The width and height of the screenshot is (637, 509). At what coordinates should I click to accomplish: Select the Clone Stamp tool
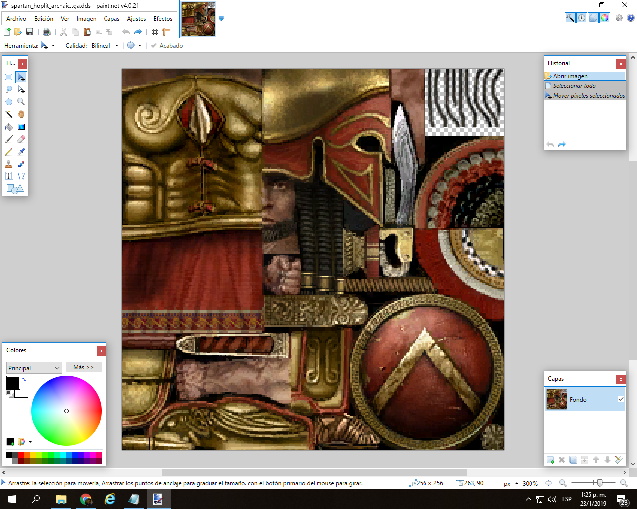tap(9, 164)
